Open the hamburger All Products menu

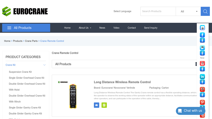pos(26,28)
